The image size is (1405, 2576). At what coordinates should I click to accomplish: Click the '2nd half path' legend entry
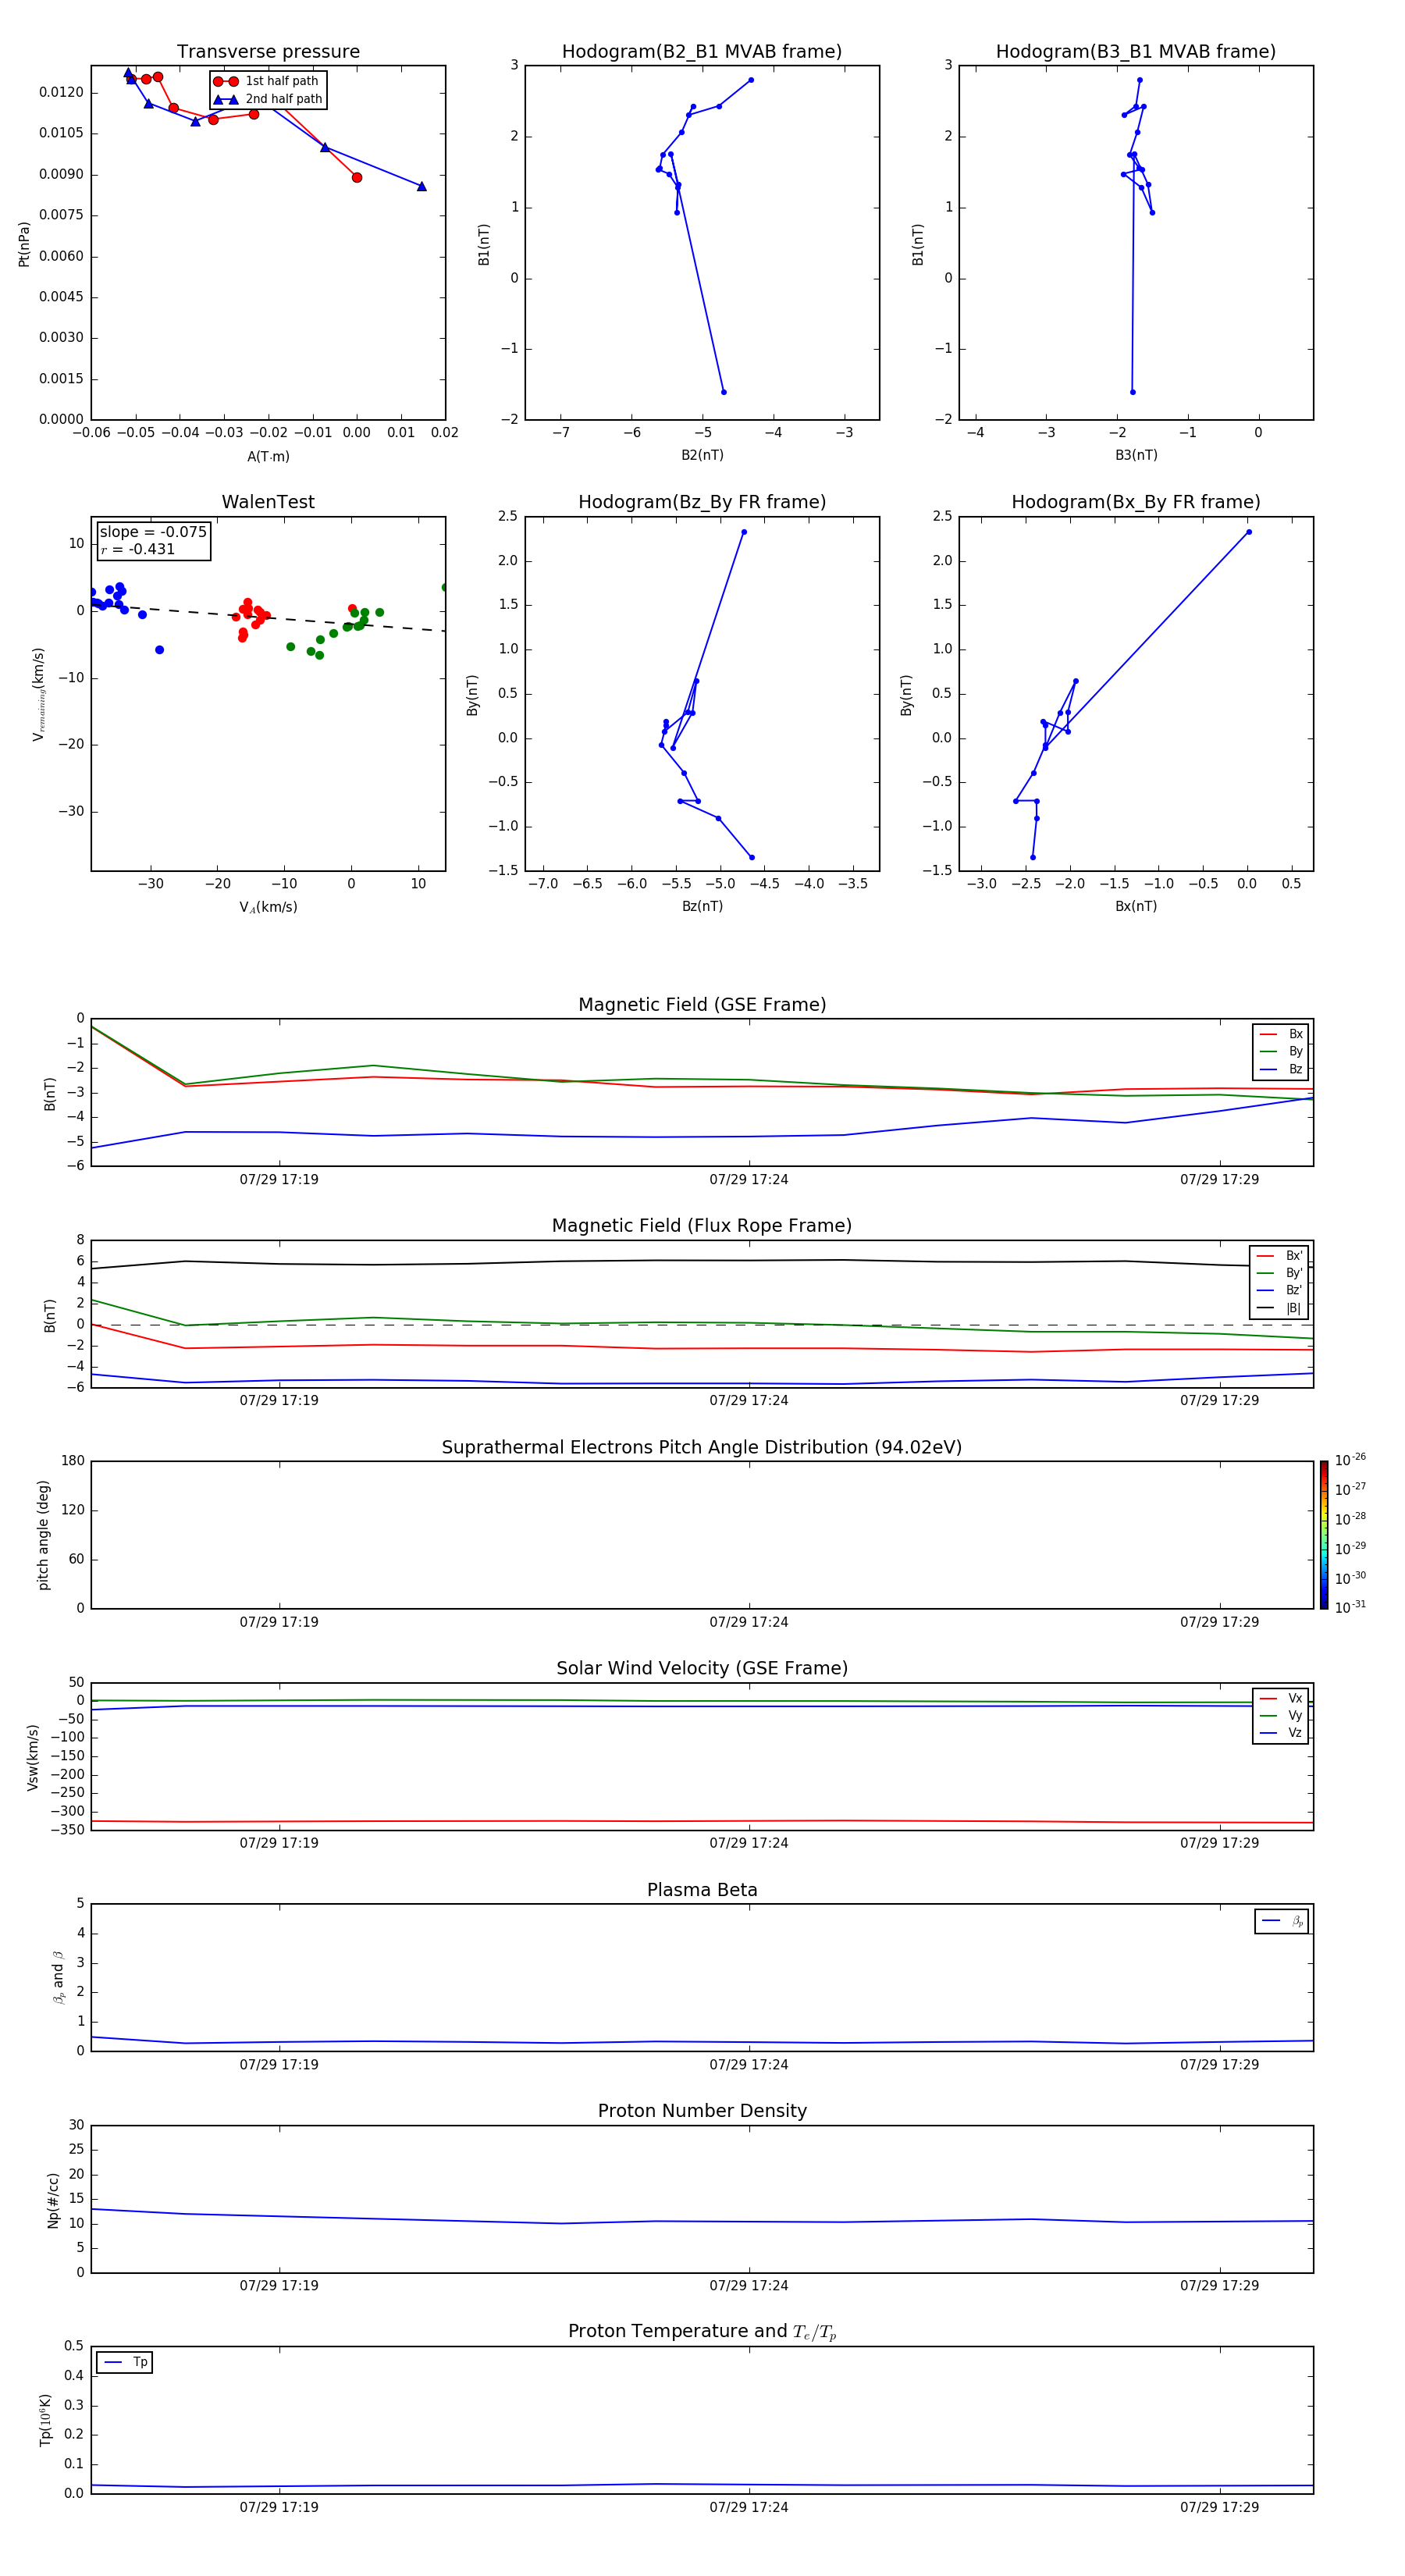[268, 99]
